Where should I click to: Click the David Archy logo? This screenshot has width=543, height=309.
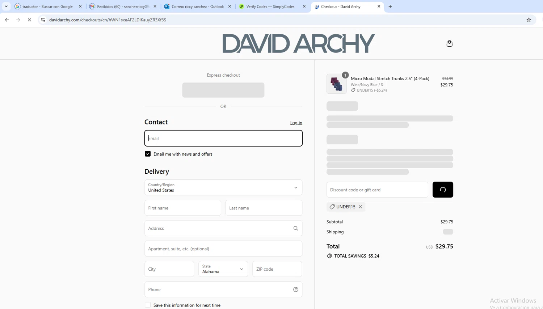299,43
